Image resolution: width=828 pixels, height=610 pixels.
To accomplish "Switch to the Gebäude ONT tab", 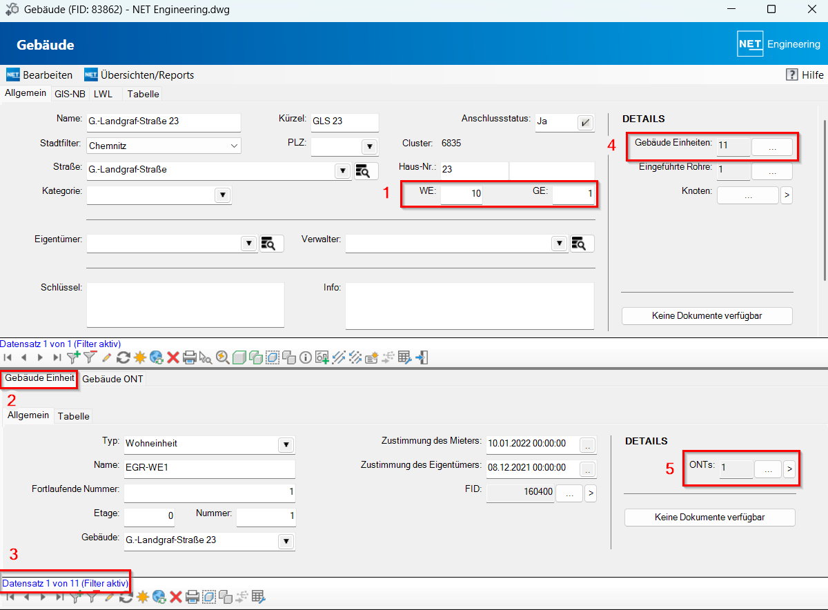I will tap(112, 379).
